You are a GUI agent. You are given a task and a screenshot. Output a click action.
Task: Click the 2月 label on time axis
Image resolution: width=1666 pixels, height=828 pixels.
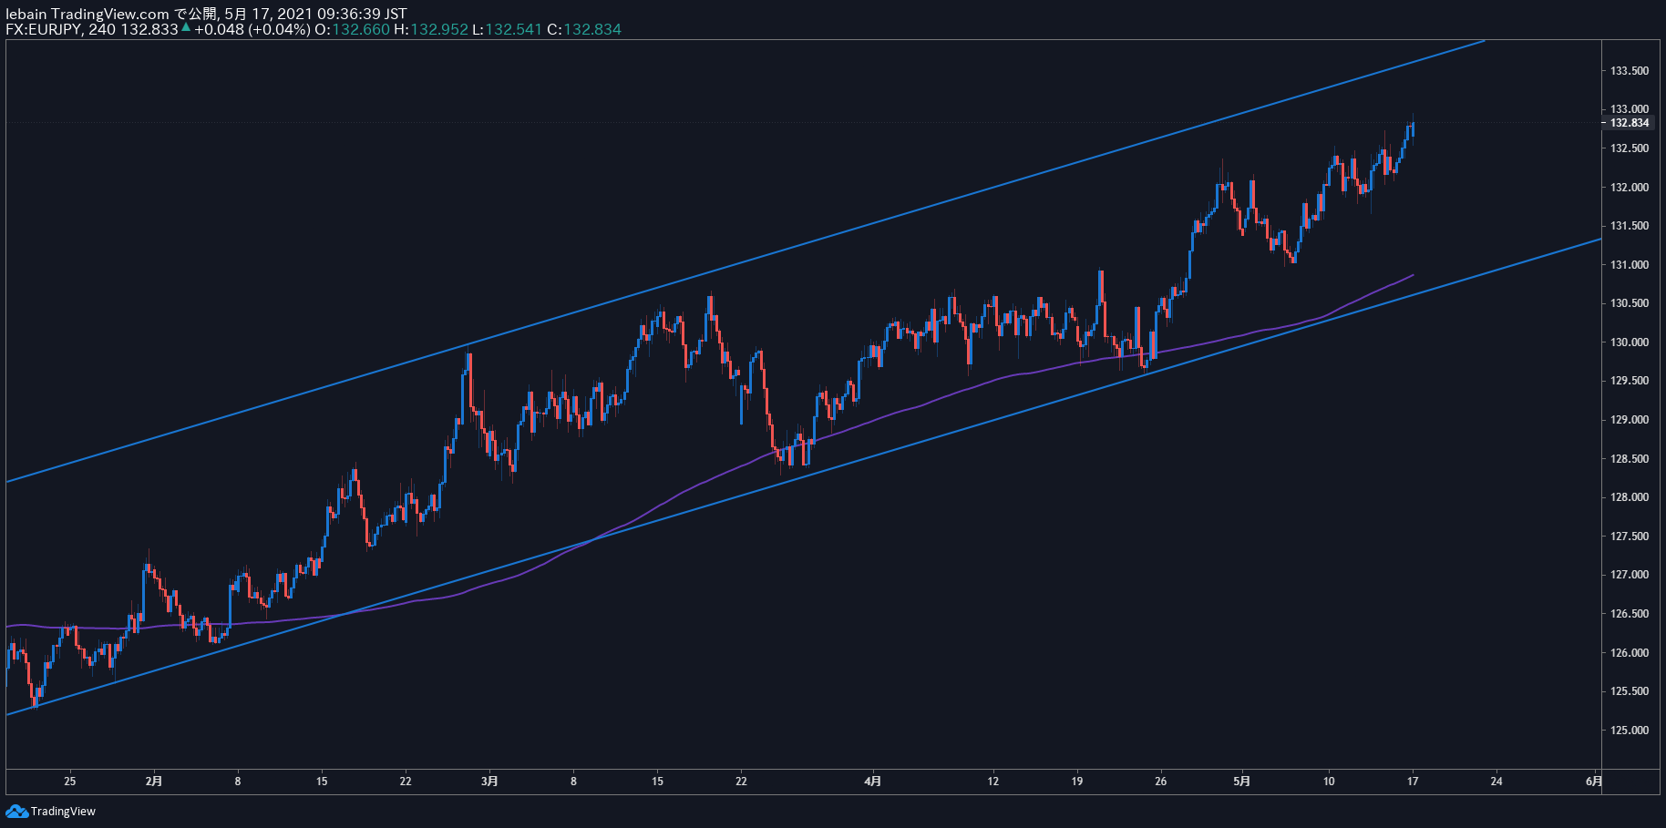click(x=154, y=782)
